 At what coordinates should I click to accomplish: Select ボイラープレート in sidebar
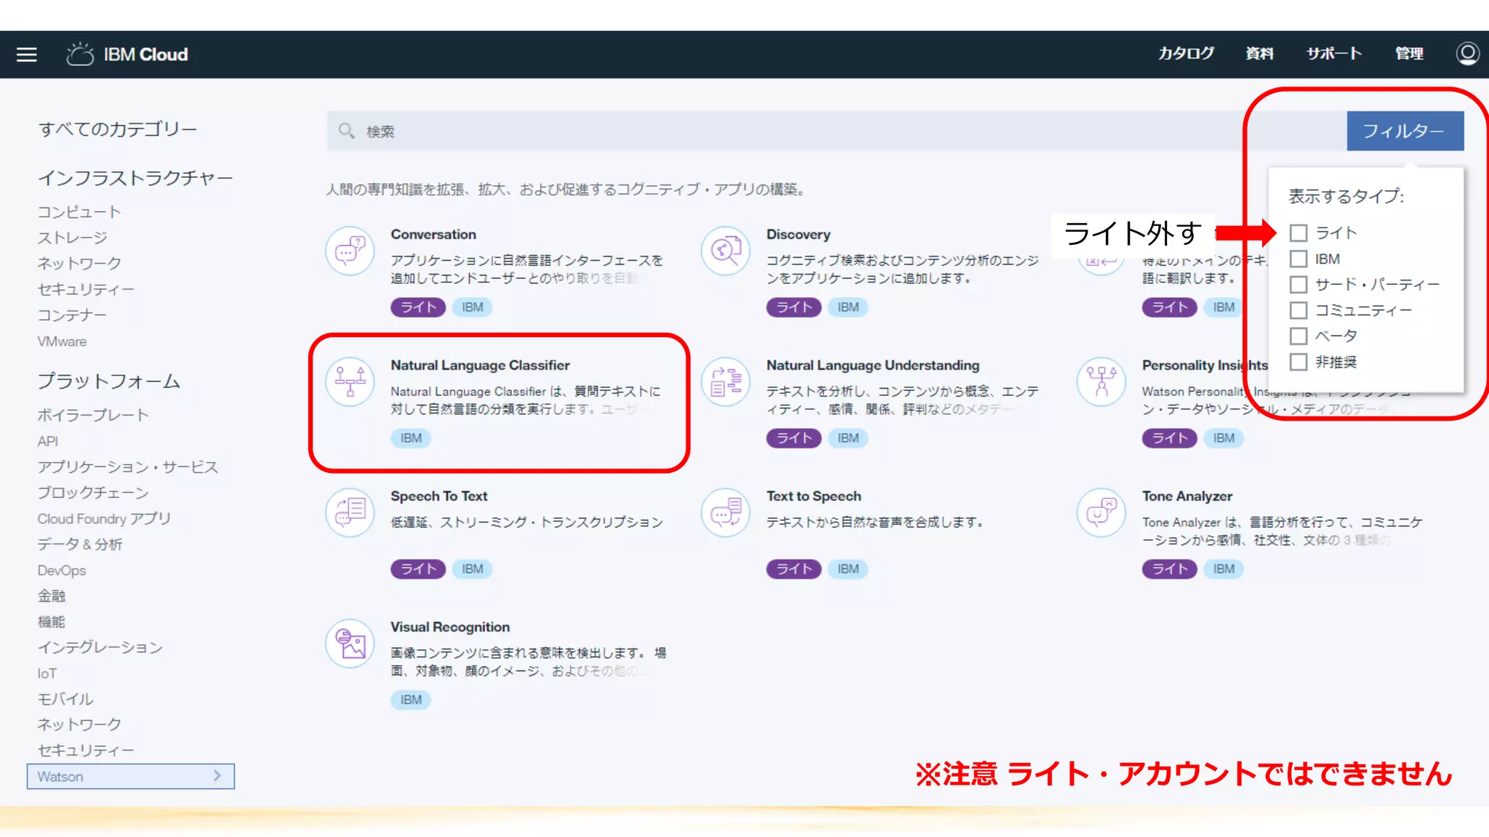93,415
